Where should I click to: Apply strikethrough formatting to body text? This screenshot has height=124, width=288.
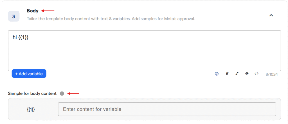coord(247,74)
